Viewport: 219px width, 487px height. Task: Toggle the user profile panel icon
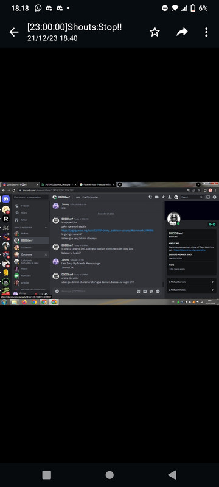tap(176, 197)
